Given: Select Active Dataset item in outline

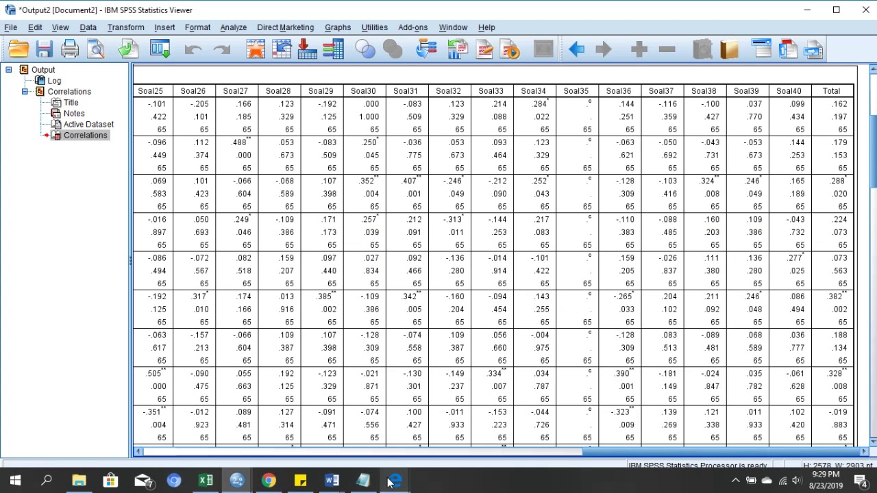Looking at the screenshot, I should tap(88, 124).
